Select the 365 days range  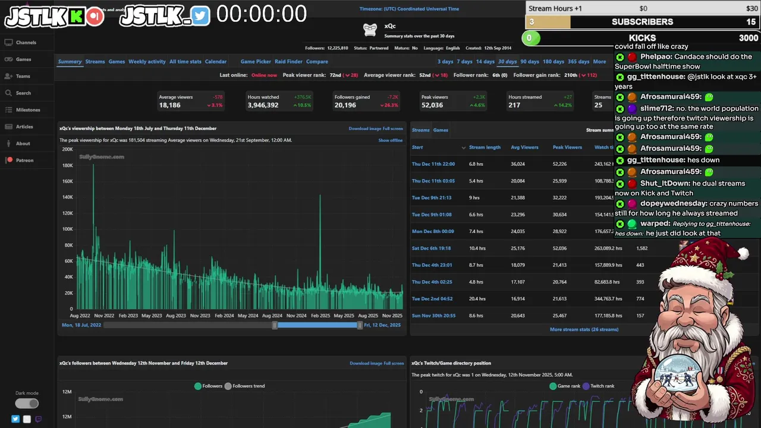pos(578,62)
